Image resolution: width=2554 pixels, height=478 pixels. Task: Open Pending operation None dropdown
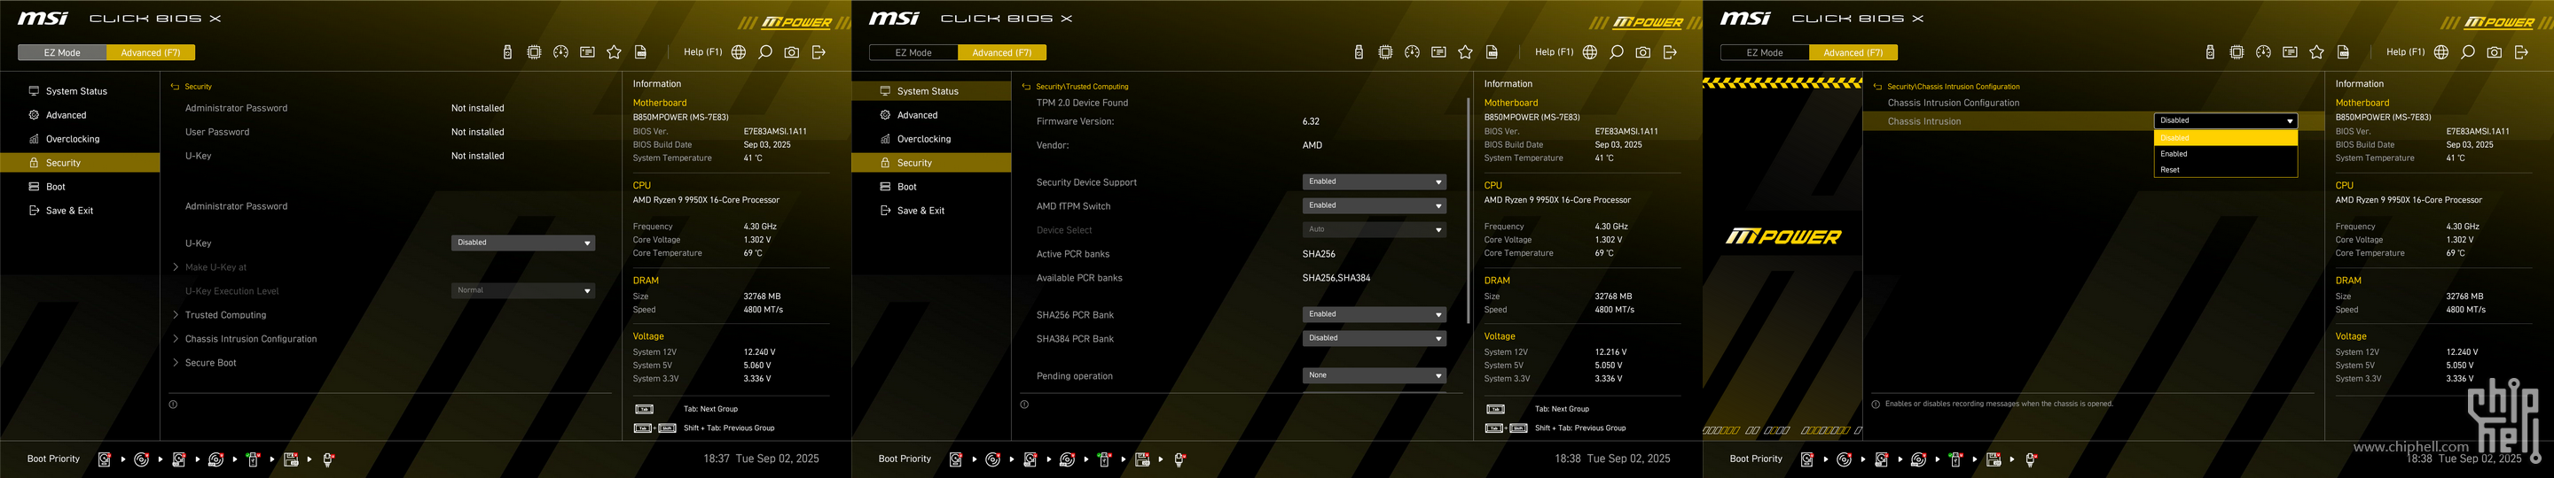tap(1375, 376)
